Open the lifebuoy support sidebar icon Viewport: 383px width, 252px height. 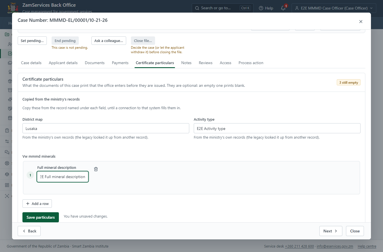[x=7, y=163]
